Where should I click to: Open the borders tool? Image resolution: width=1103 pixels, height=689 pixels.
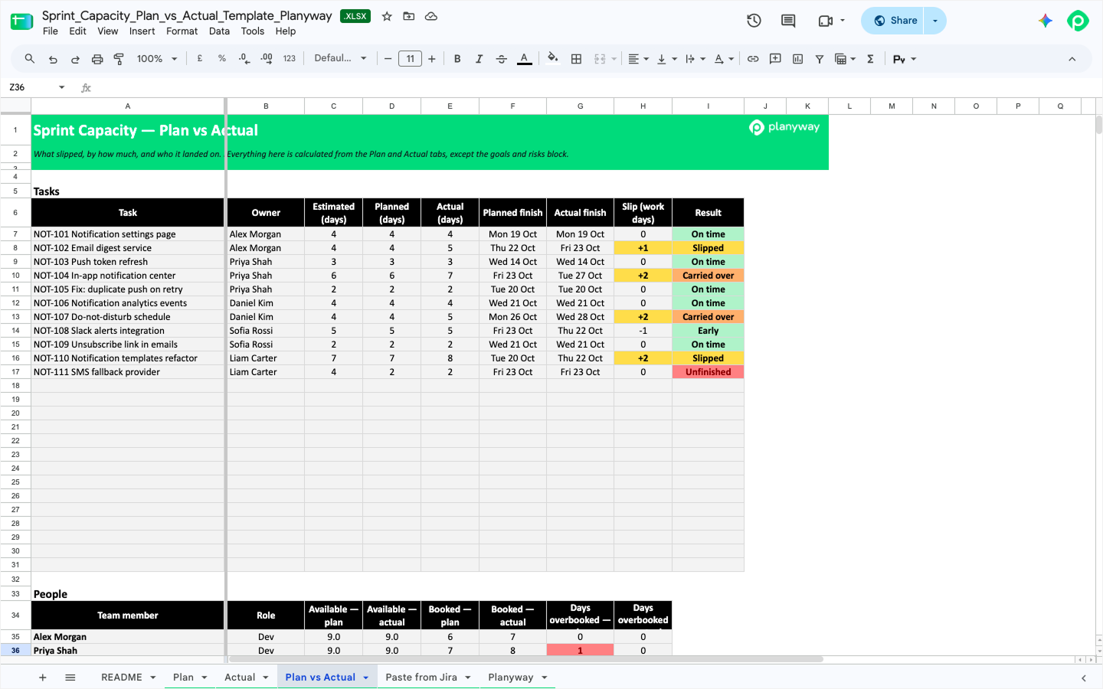point(577,59)
